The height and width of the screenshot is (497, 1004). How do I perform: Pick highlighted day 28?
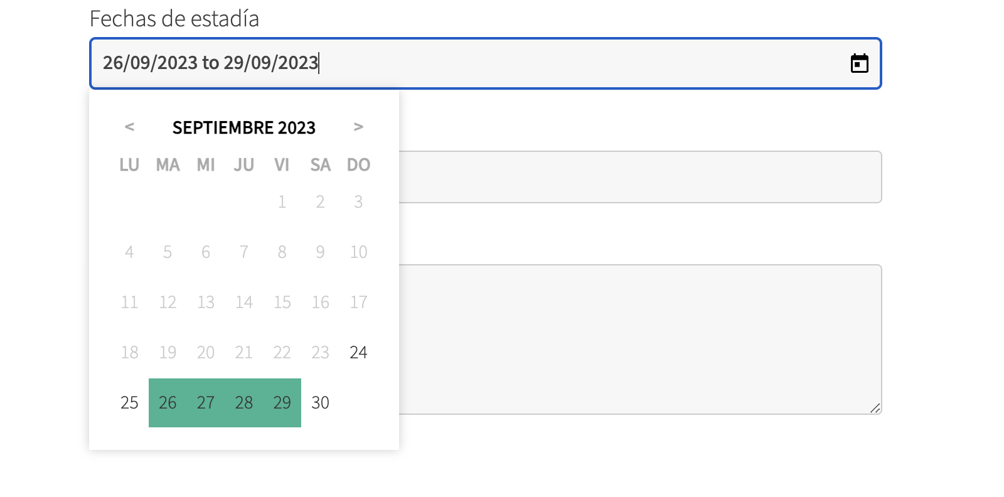[244, 403]
